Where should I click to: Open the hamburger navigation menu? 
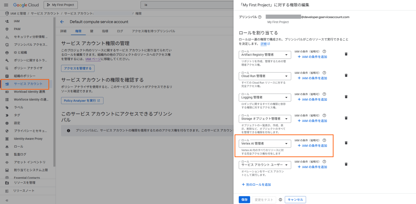pos(6,5)
